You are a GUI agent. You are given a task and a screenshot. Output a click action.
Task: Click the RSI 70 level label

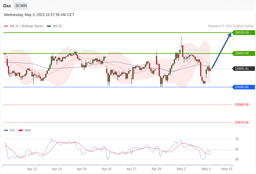tap(236, 139)
